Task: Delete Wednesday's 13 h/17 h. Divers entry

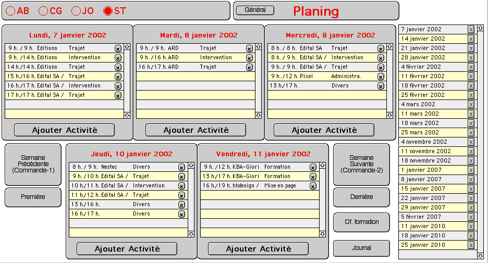Action: 381,86
